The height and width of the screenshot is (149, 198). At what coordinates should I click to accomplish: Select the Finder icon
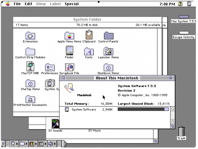(x=69, y=51)
